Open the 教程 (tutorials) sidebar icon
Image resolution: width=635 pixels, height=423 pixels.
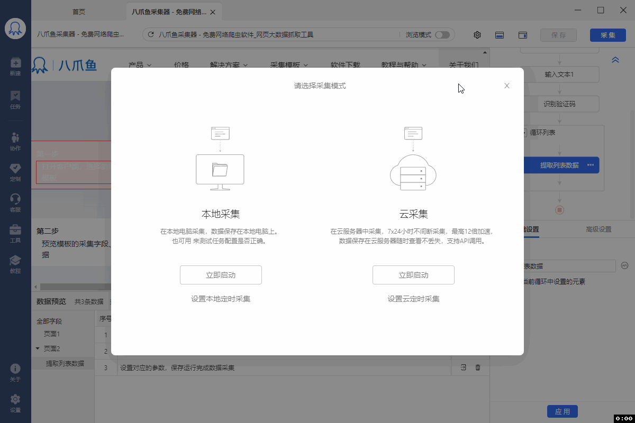pyautogui.click(x=15, y=264)
